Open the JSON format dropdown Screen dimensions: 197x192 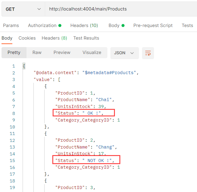click(x=124, y=53)
